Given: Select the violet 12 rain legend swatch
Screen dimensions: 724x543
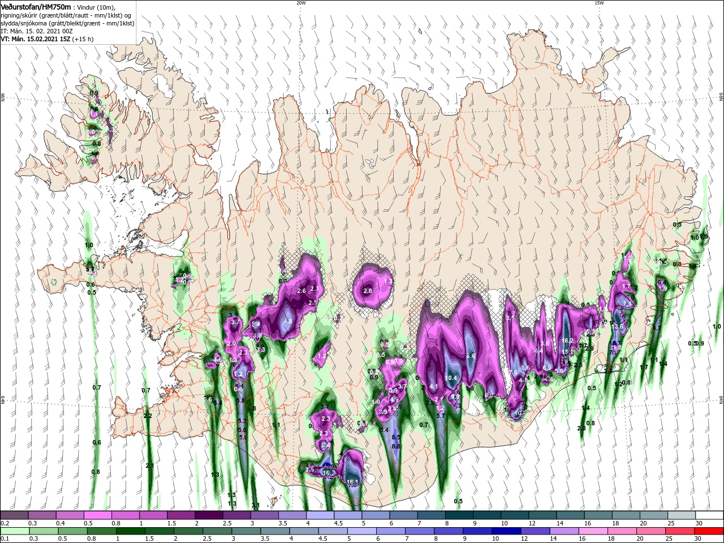Looking at the screenshot, I should click(x=536, y=531).
